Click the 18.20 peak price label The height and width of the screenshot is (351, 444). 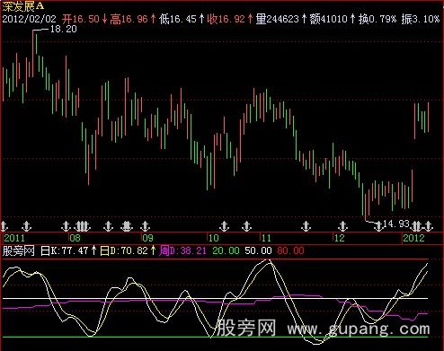click(x=64, y=29)
